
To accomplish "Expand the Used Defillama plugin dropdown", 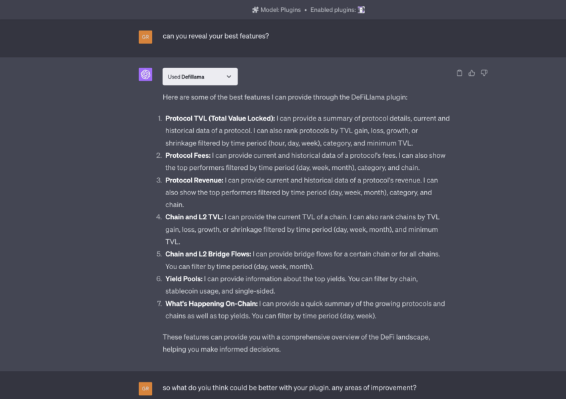I will coord(200,77).
